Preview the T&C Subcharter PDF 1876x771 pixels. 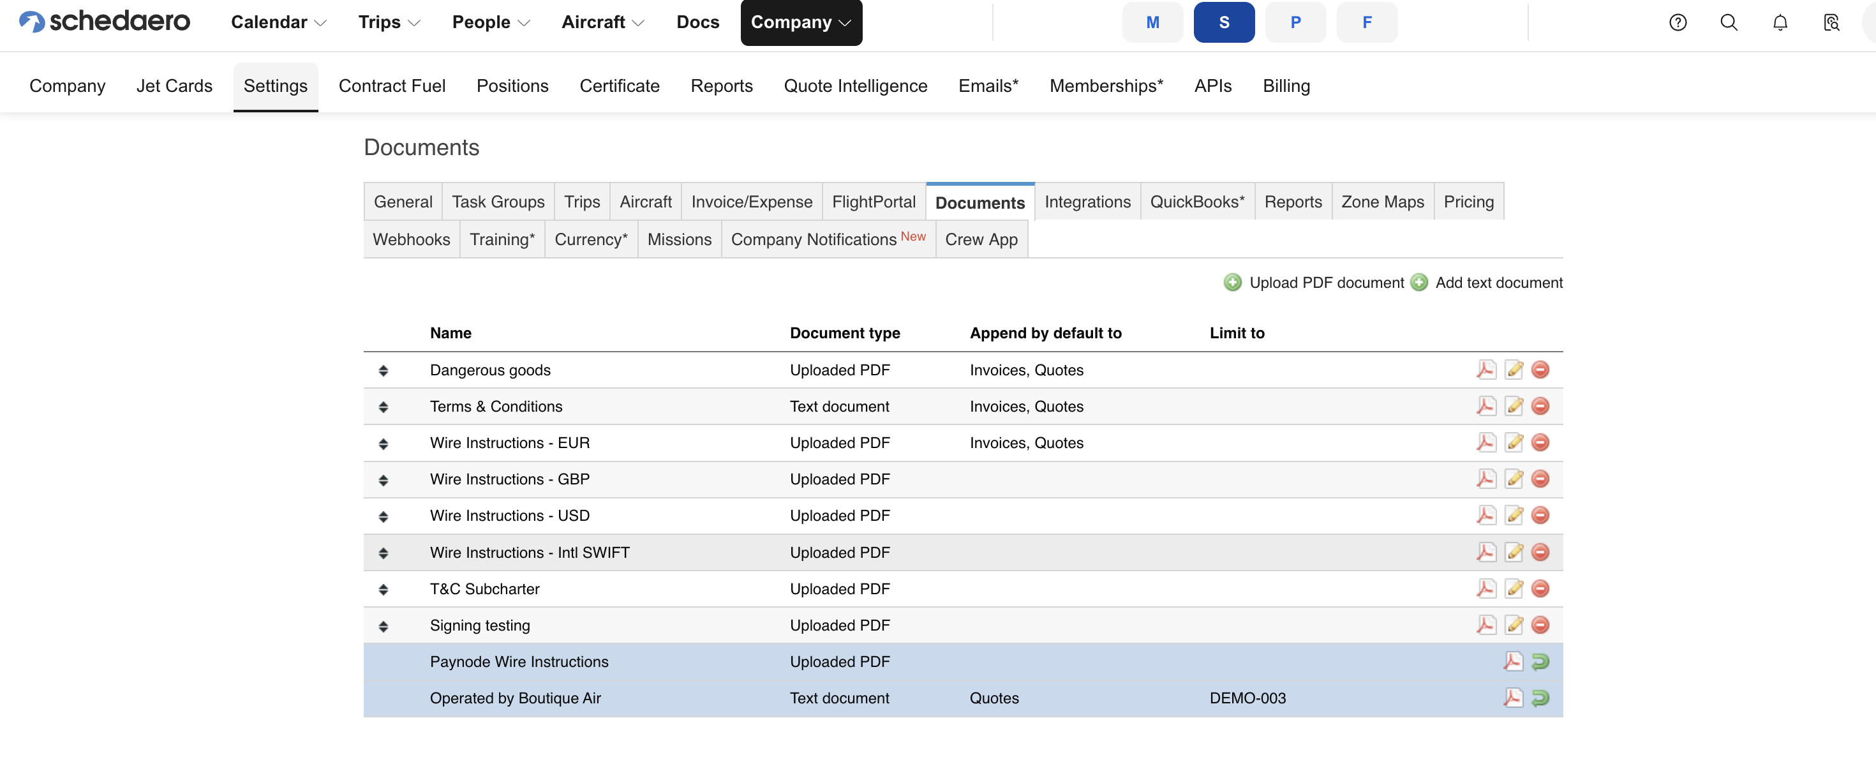1485,588
